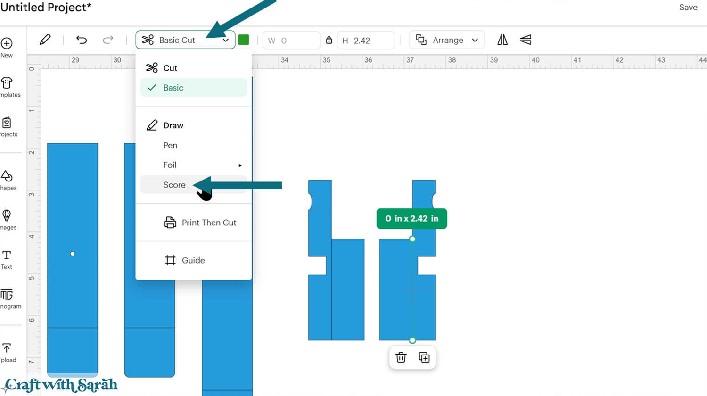
Task: Click the Untitled Project title
Action: (x=46, y=7)
